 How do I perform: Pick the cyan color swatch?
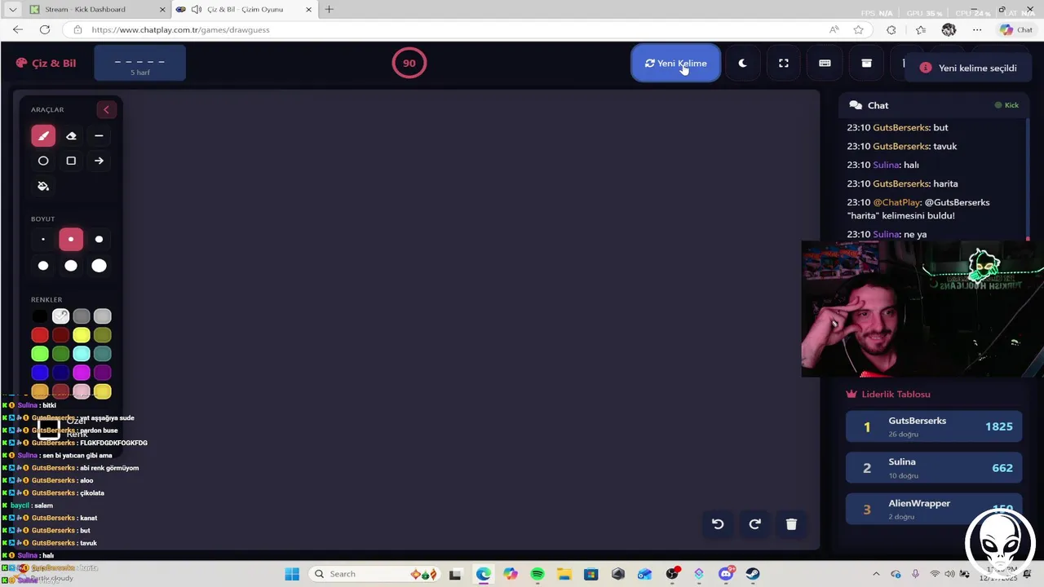(x=82, y=354)
